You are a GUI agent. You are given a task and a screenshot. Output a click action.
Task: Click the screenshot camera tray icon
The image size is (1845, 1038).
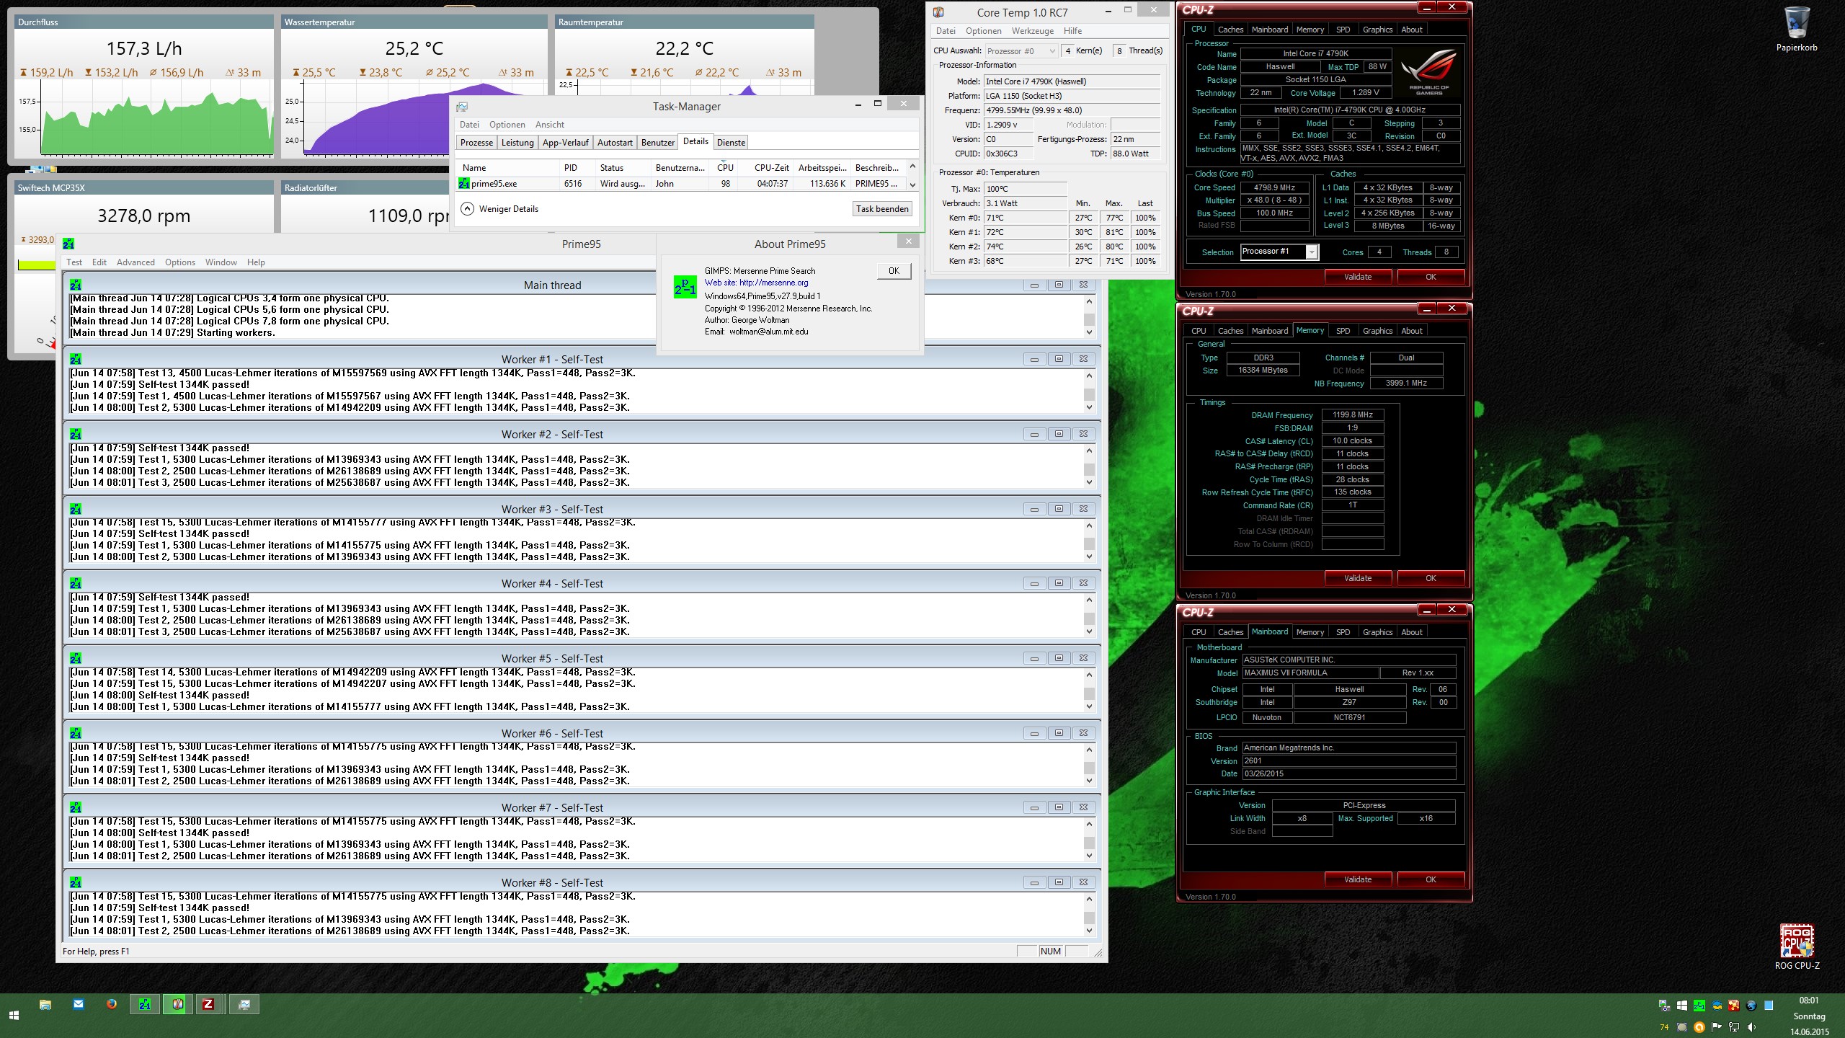coord(1664,1006)
